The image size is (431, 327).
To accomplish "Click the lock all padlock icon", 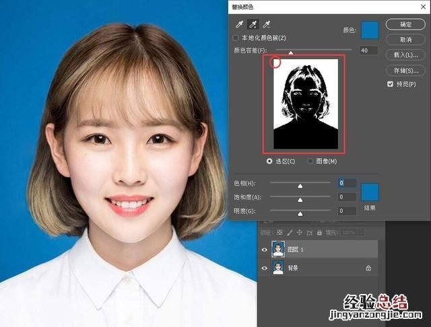I will pos(319,233).
